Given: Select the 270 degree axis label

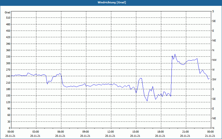Looking at the screenshot, I should coord(8,70).
